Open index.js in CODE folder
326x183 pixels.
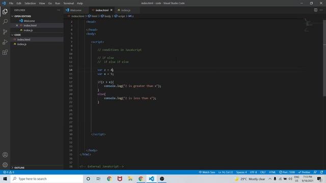(22, 44)
